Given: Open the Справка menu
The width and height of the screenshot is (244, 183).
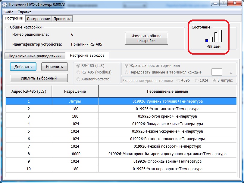Looking at the screenshot, I should click(24, 12).
